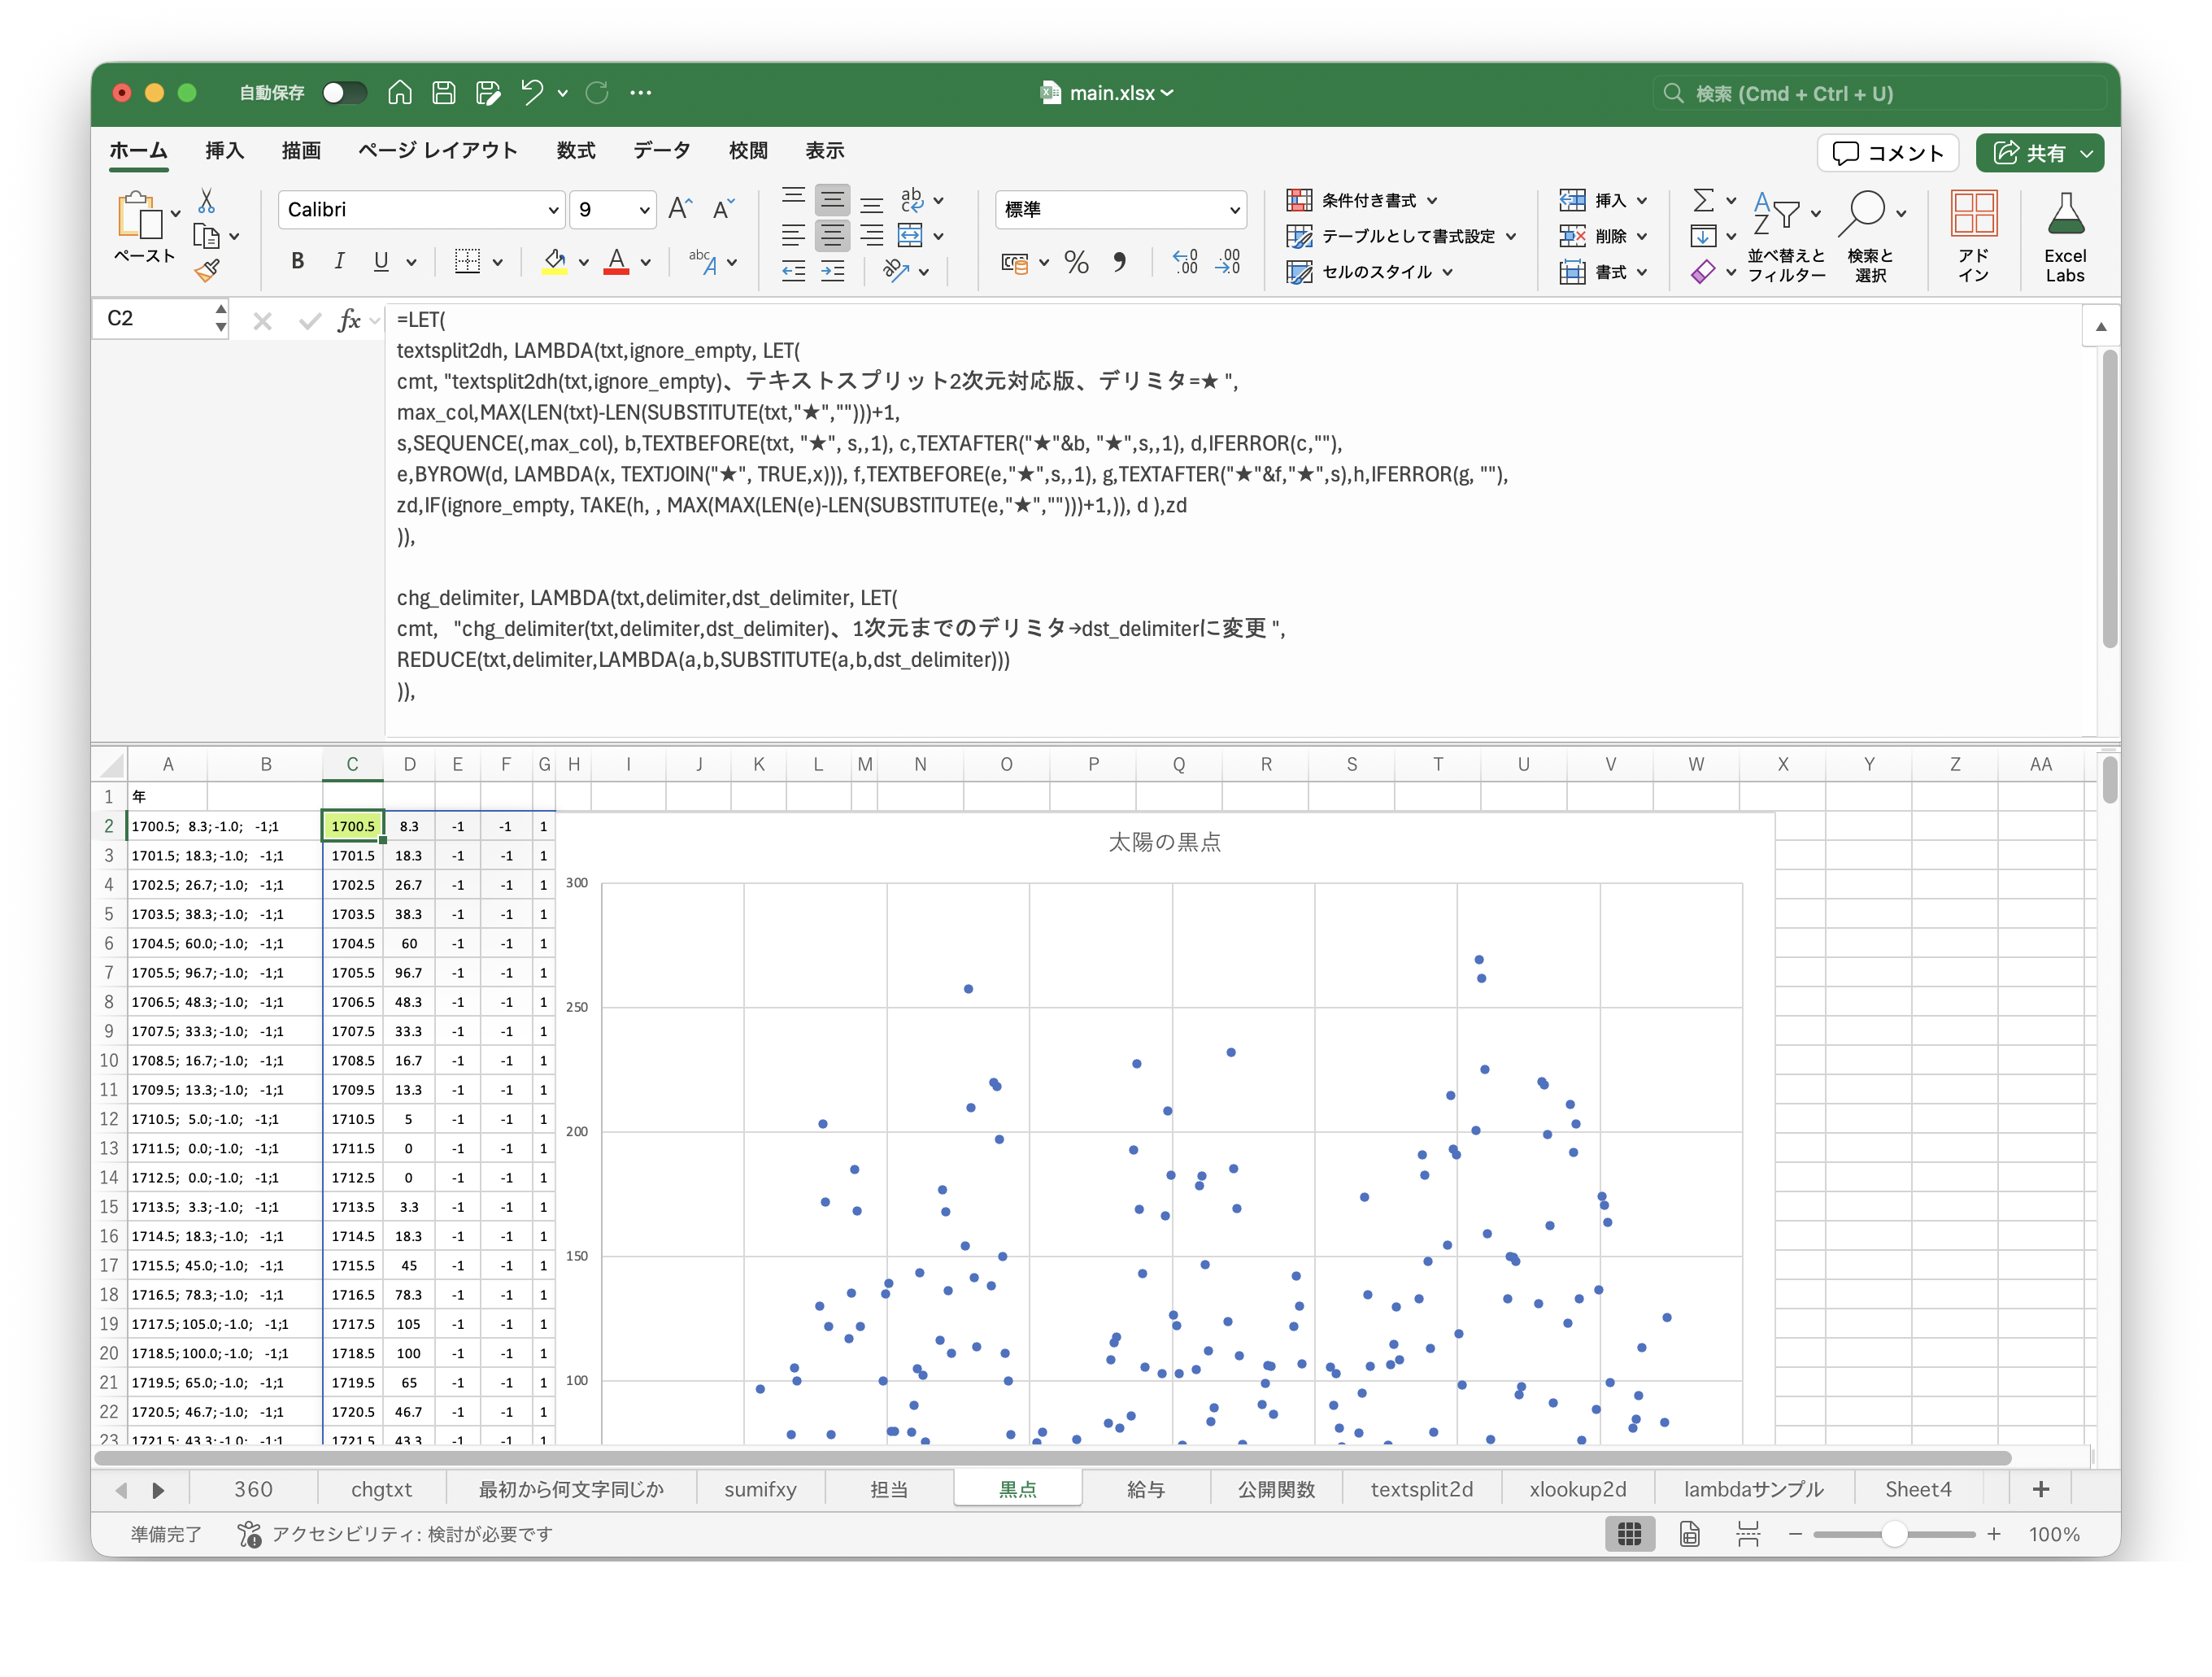This screenshot has width=2212, height=1677.
Task: Open the Calibri font name dropdown
Action: pyautogui.click(x=553, y=210)
